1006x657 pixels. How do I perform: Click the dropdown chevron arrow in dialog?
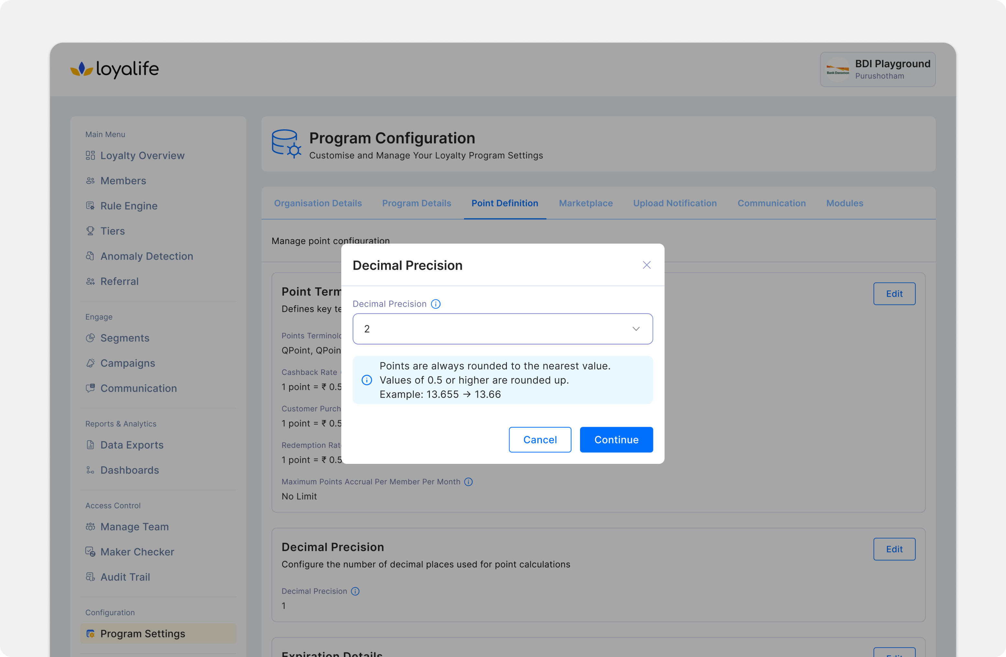[x=636, y=329]
